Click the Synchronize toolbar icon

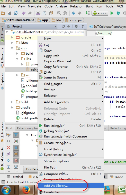tap(16, 13)
